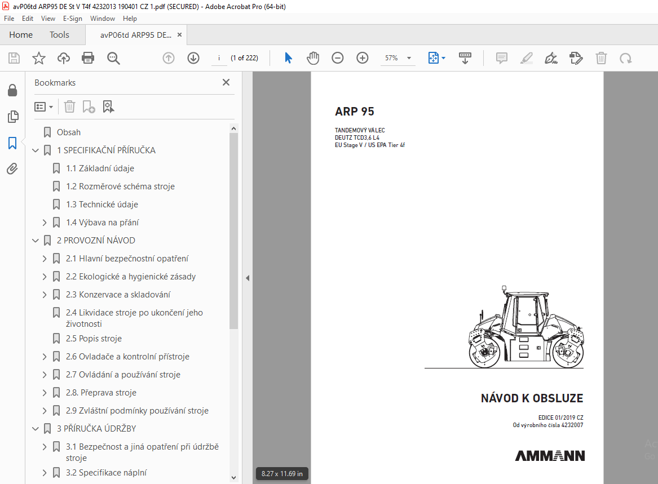Open zoom level 57% dropdown

(409, 58)
